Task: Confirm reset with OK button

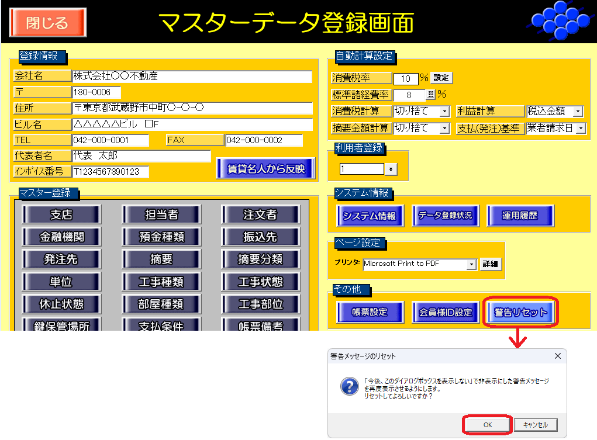Action: 487,425
